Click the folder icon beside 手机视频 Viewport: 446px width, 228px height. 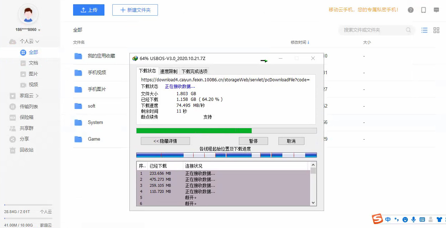pyautogui.click(x=78, y=72)
